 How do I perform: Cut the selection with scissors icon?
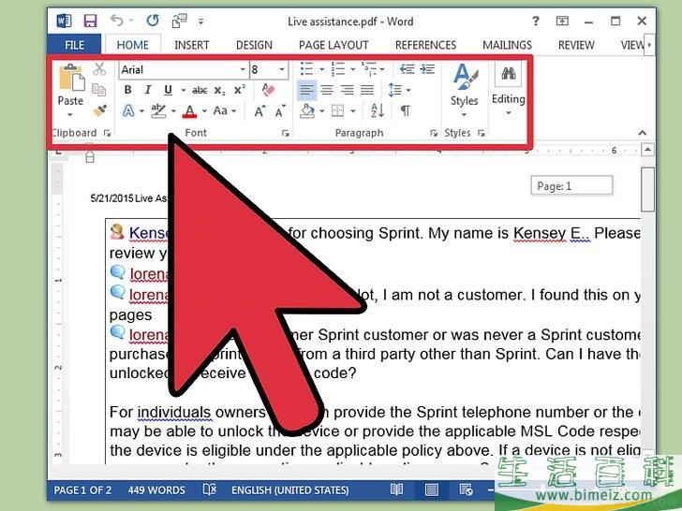tap(99, 69)
